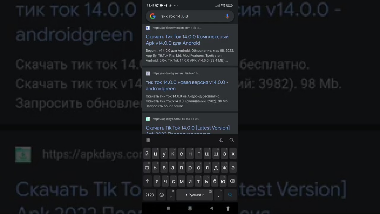Tap the backspace delete key
The height and width of the screenshot is (214, 380).
(x=232, y=181)
